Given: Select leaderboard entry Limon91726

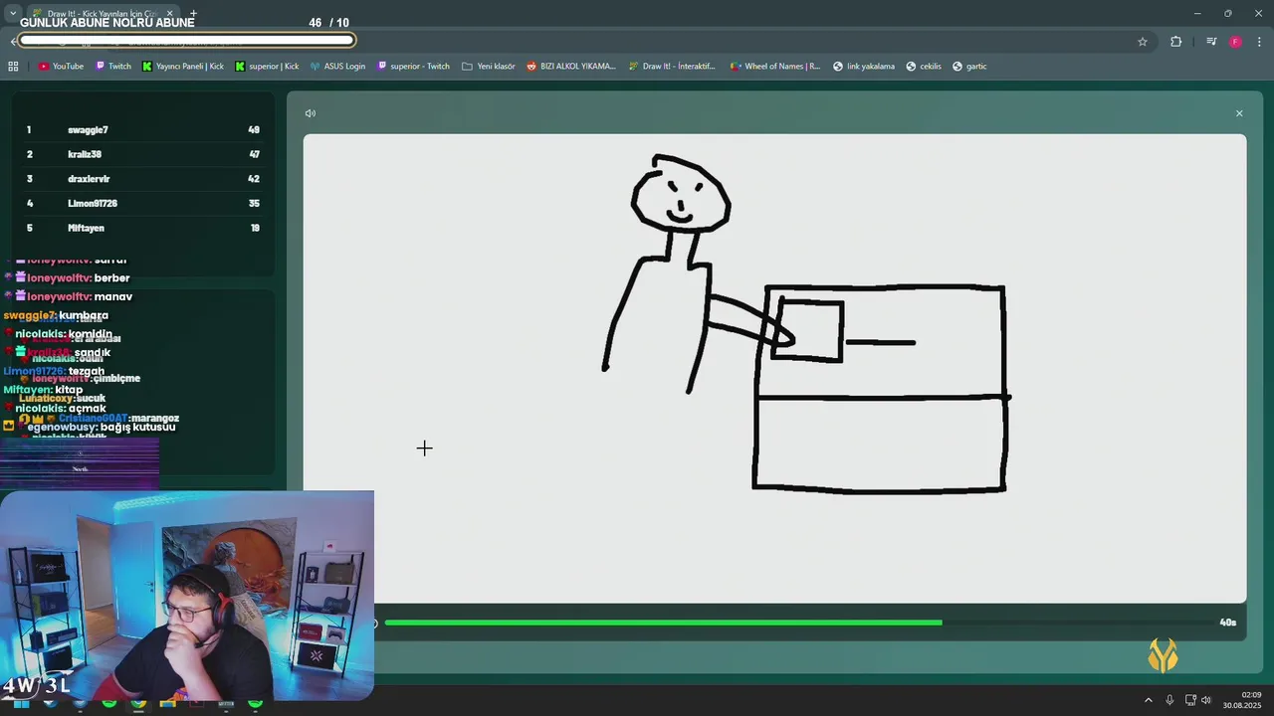Looking at the screenshot, I should click(x=142, y=203).
